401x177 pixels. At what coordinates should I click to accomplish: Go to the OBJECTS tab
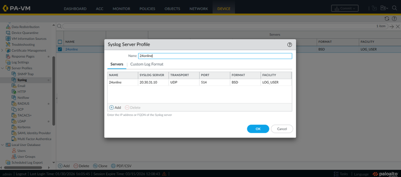click(x=172, y=9)
